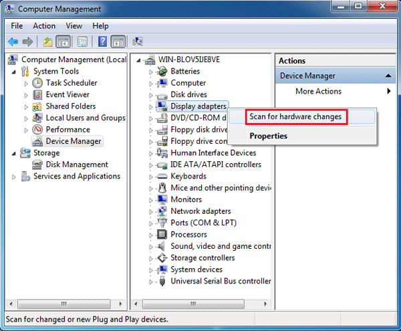Select System devices entry

[196, 269]
